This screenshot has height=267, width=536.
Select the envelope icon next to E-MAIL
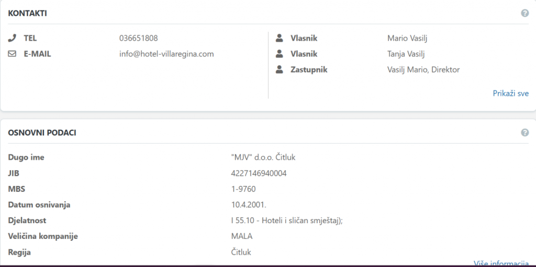(13, 54)
